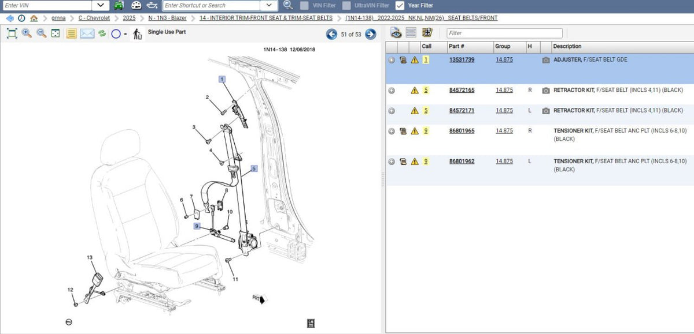Image resolution: width=694 pixels, height=334 pixels.
Task: Email the illustration via envelope icon
Action: tap(87, 33)
